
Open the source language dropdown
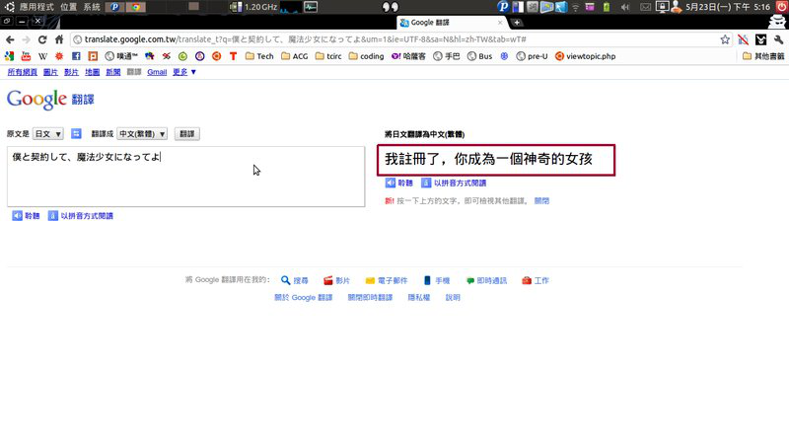click(48, 134)
